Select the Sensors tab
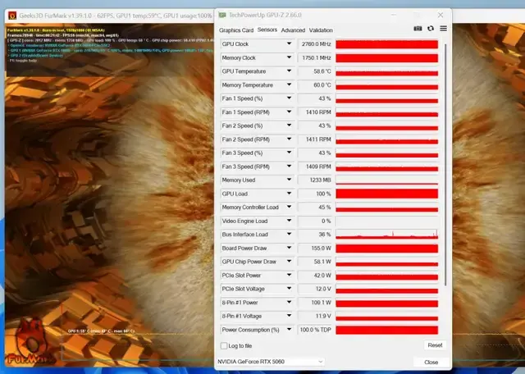This screenshot has width=525, height=374. (267, 30)
